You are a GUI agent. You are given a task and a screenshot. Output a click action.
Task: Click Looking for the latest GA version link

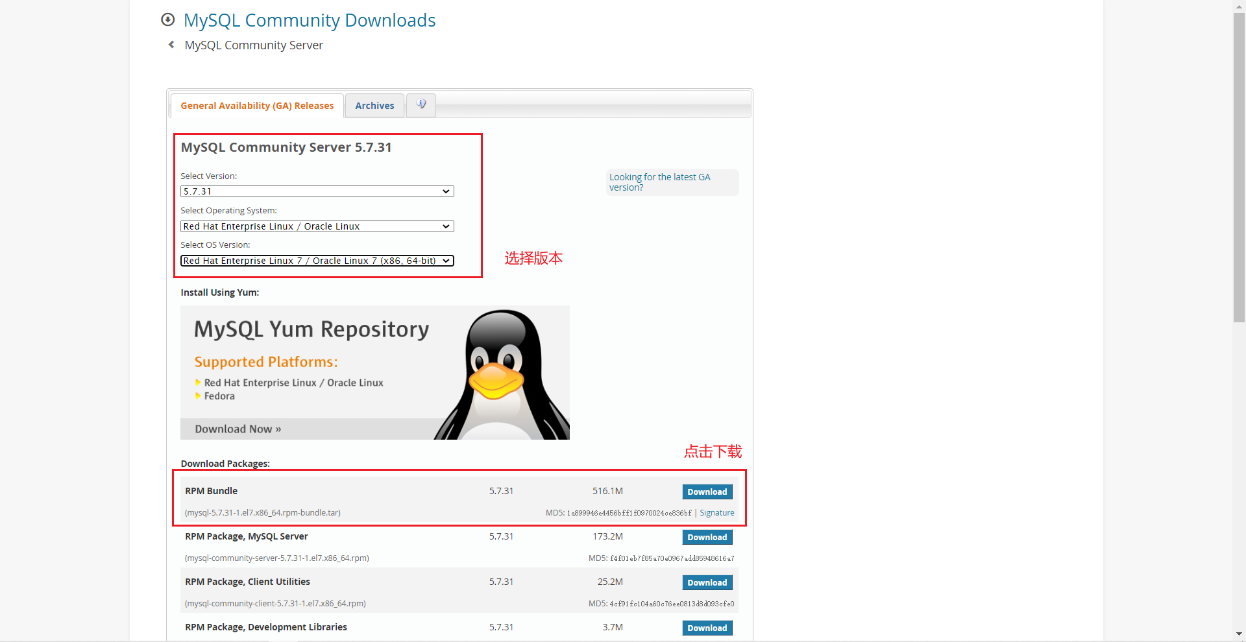point(659,182)
